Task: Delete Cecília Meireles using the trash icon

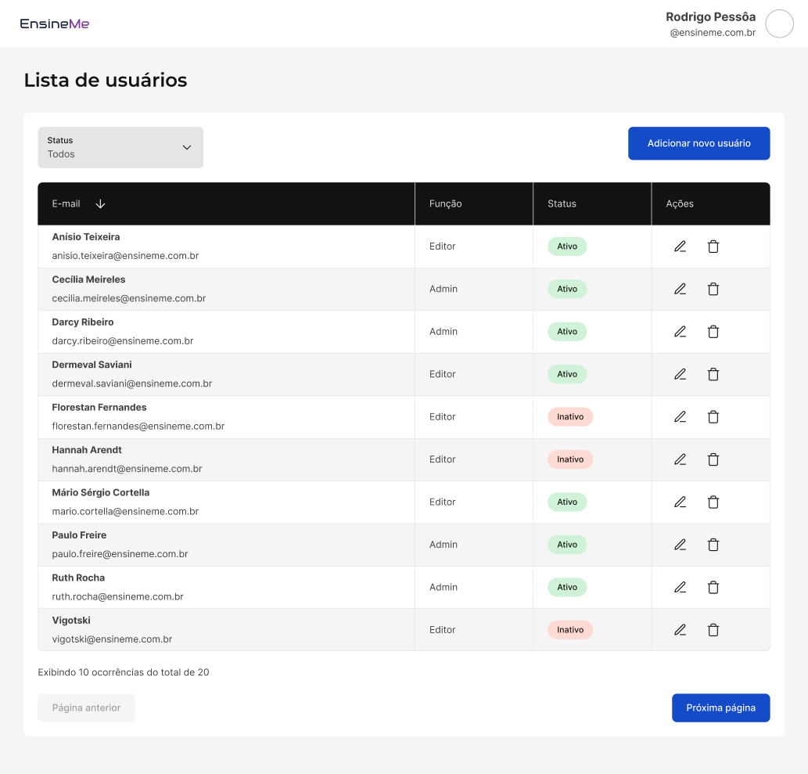Action: (x=713, y=289)
